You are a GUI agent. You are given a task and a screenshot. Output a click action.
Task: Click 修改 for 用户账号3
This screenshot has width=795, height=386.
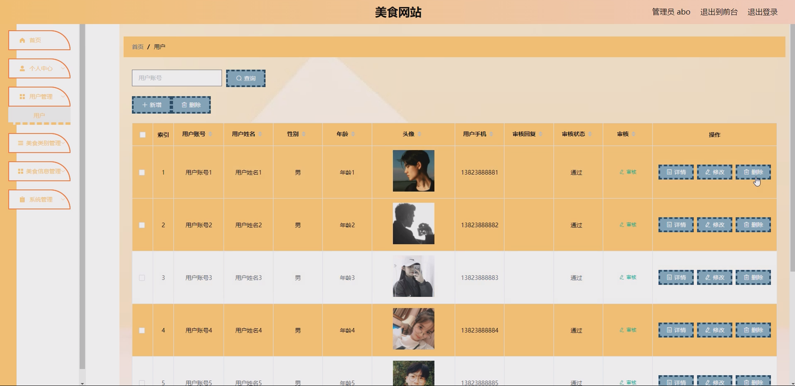714,278
